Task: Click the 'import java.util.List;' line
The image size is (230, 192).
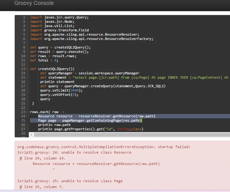Action: click(x=52, y=26)
